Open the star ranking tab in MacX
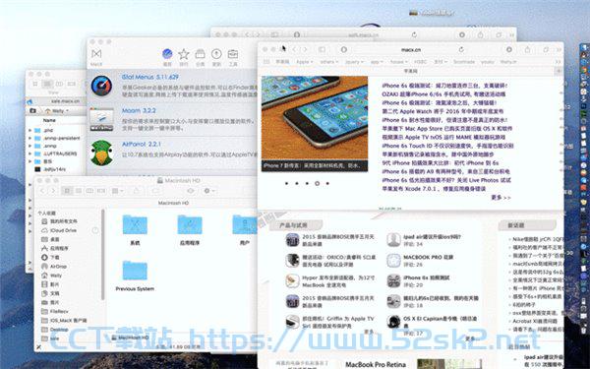Screen dimensions: 590x369 [x=184, y=54]
